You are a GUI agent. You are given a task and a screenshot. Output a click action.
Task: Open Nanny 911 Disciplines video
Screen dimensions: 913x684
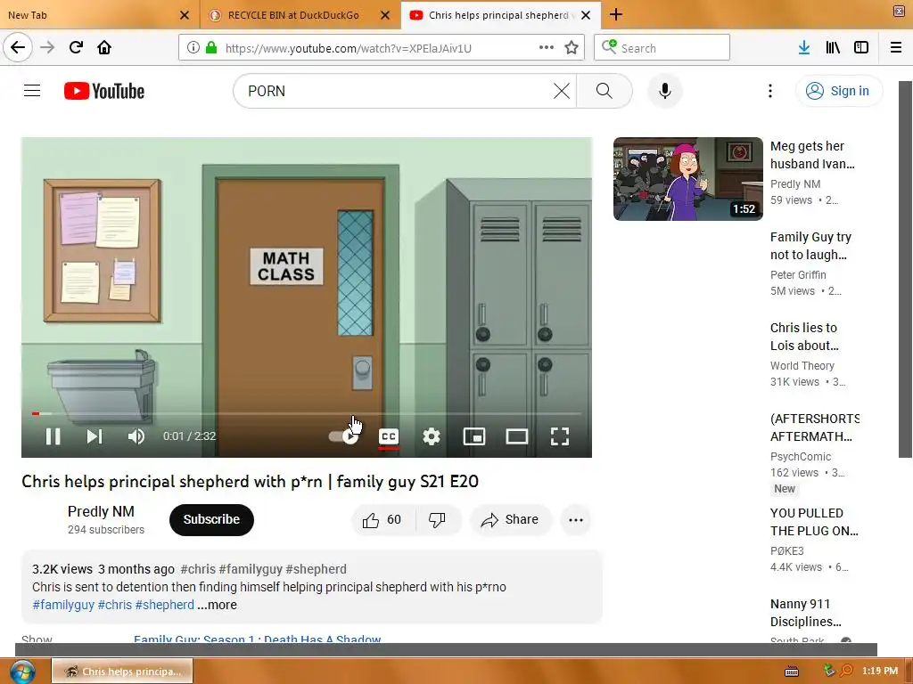(805, 613)
